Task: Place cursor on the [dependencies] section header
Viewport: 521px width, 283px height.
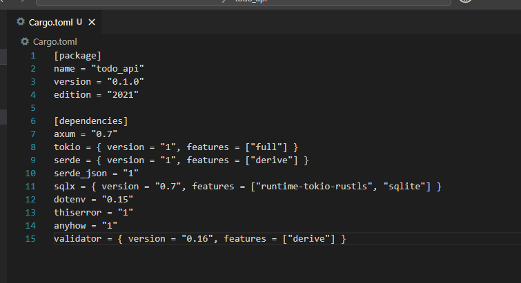Action: tap(90, 121)
